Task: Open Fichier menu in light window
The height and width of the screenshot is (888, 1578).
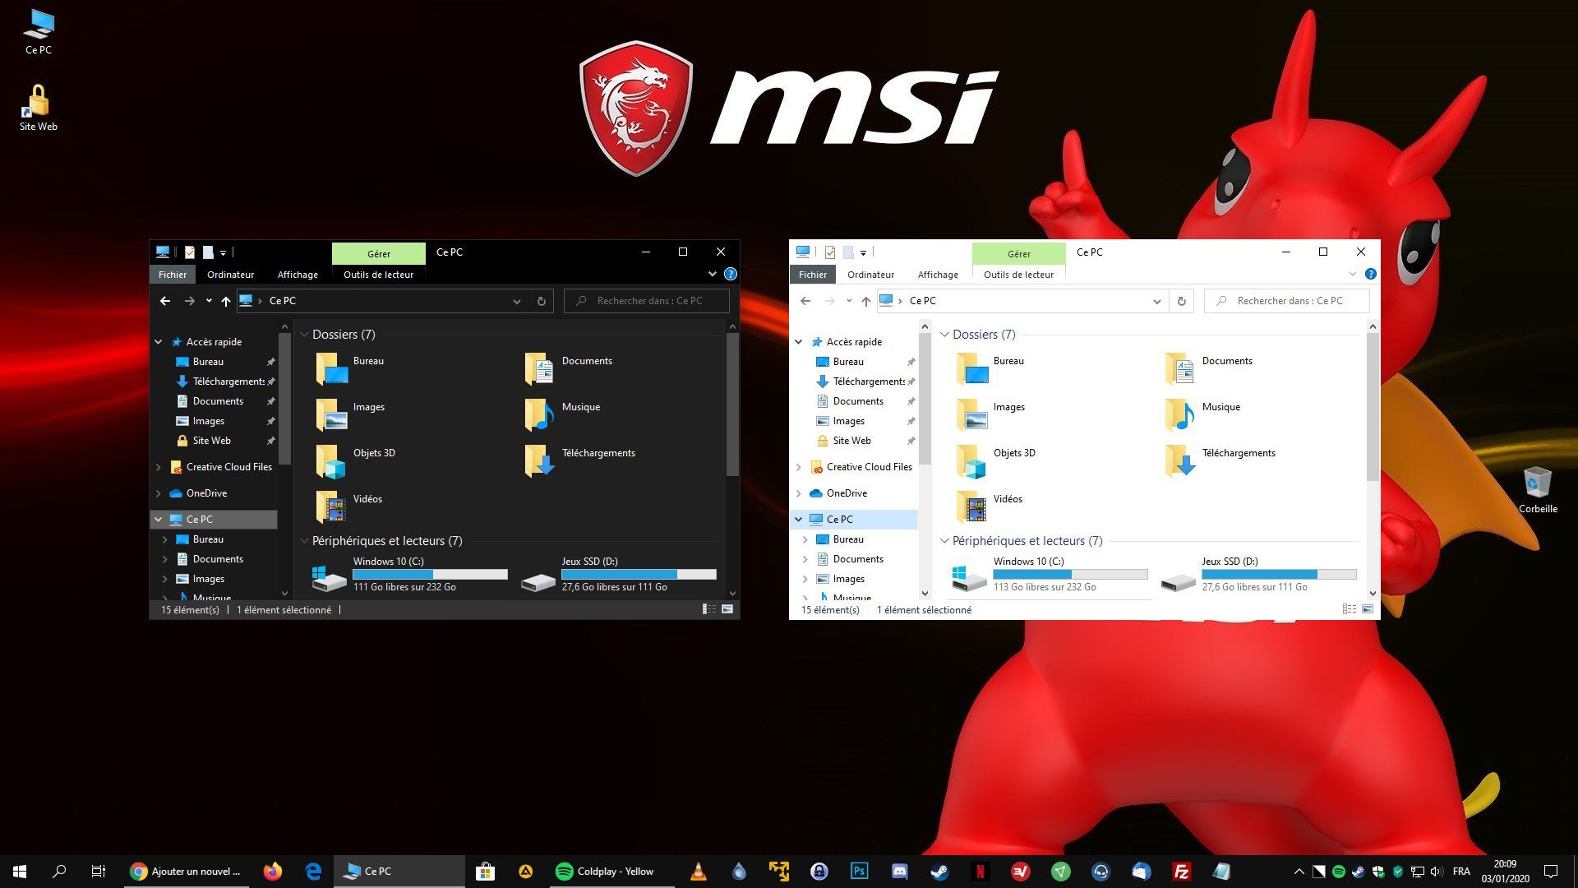Action: (x=813, y=275)
